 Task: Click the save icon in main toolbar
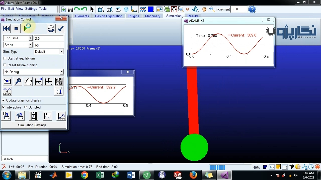[70, 9]
